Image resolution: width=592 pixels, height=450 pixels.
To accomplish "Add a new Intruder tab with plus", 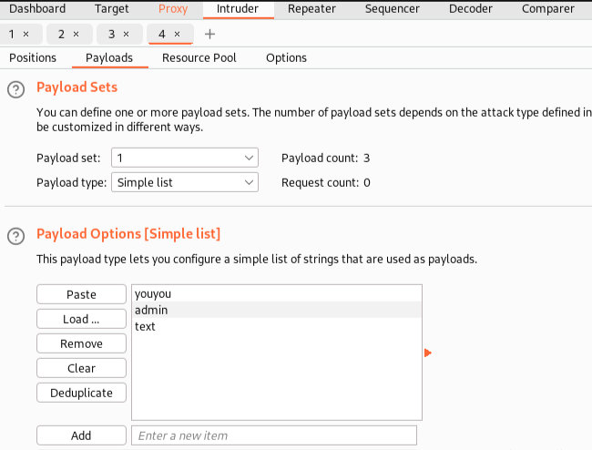I will [209, 35].
